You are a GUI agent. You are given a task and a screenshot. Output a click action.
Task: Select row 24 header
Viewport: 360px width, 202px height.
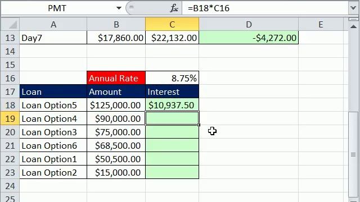[x=10, y=186]
